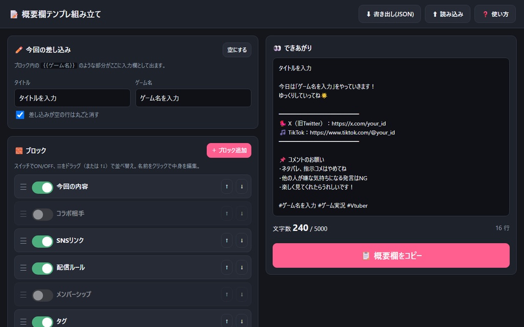
Task: Click the brick icon beside ブロック heading
Action: [x=19, y=151]
